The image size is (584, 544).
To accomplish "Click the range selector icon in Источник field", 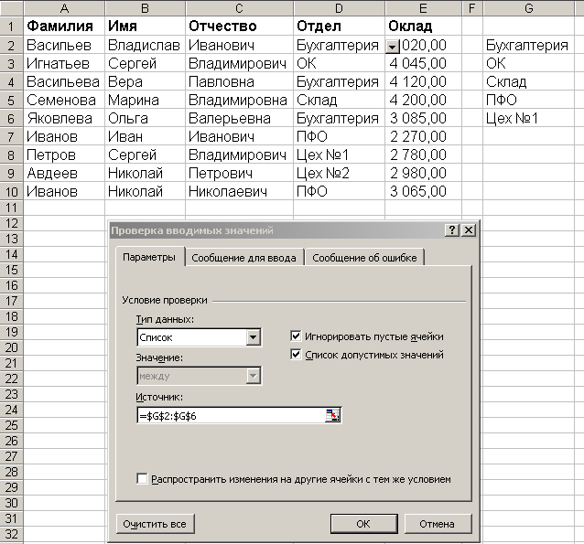I will coord(332,415).
